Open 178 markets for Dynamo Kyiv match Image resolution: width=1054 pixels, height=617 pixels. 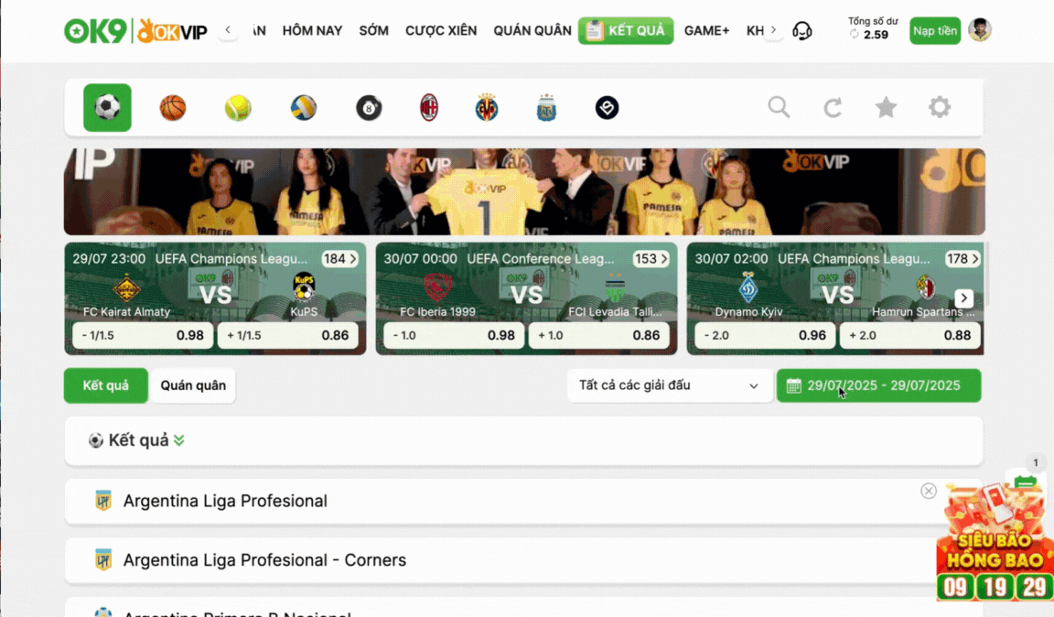(962, 259)
